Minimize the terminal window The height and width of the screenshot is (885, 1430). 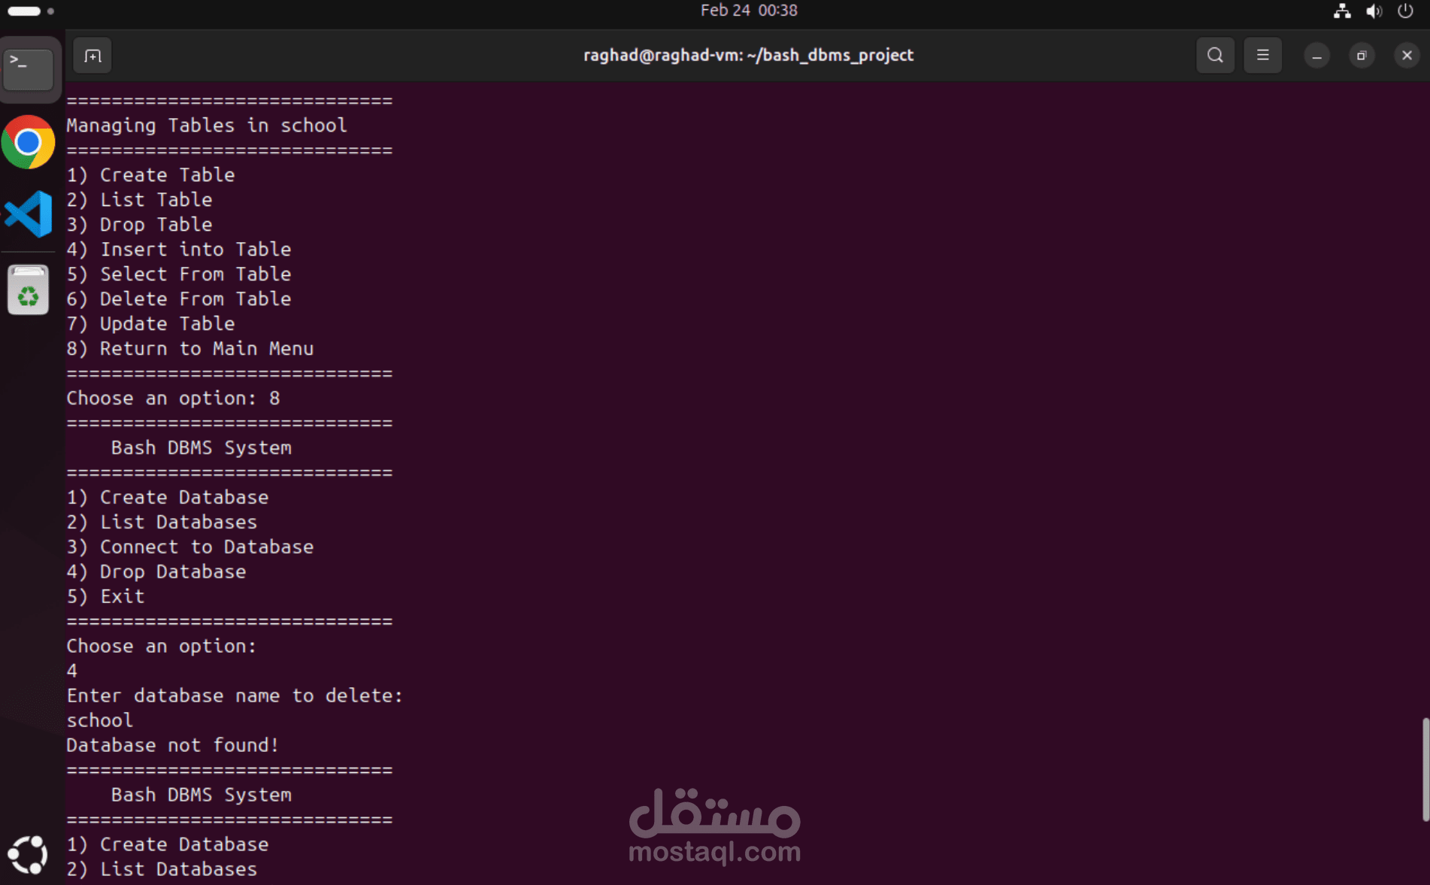point(1316,56)
